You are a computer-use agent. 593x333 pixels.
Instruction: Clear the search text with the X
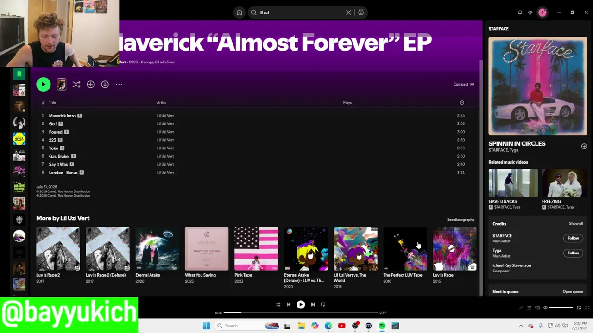click(348, 12)
